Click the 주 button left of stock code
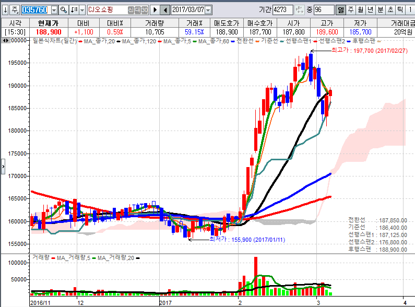 pos(14,10)
